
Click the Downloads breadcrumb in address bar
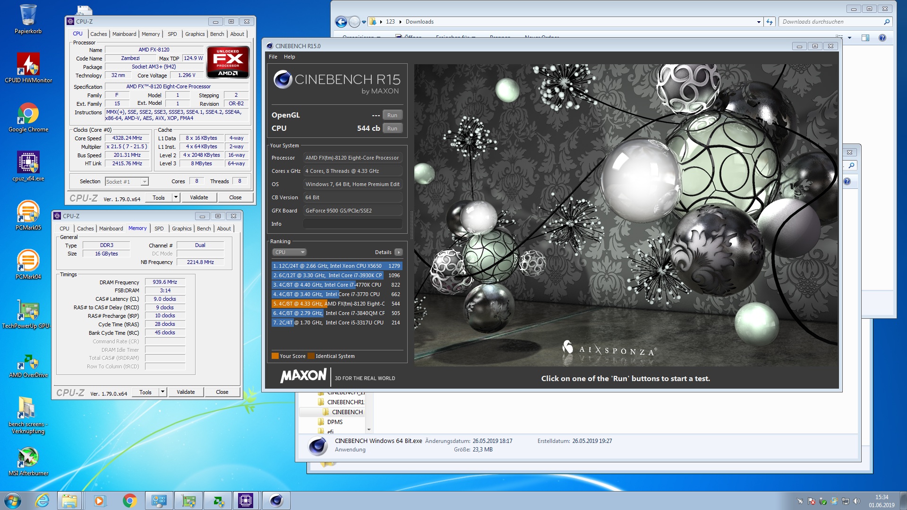(x=419, y=22)
